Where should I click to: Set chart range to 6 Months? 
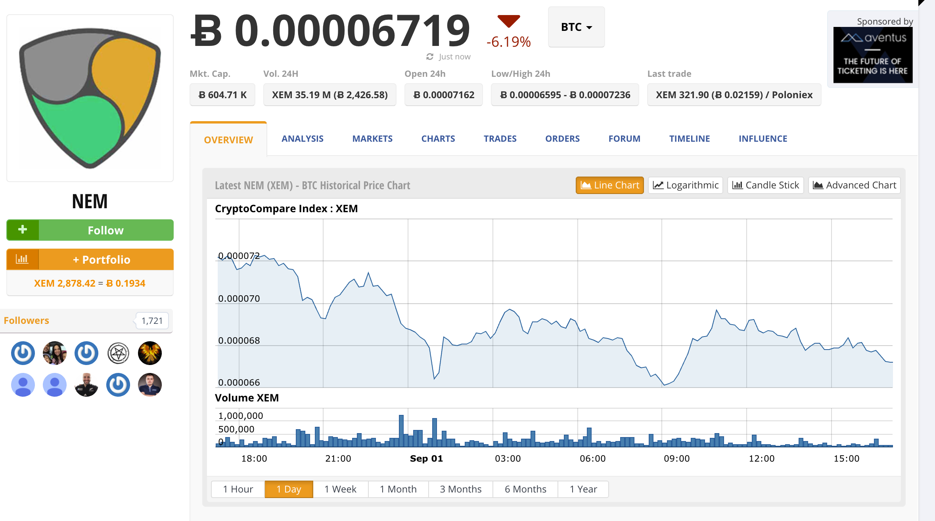click(x=525, y=489)
